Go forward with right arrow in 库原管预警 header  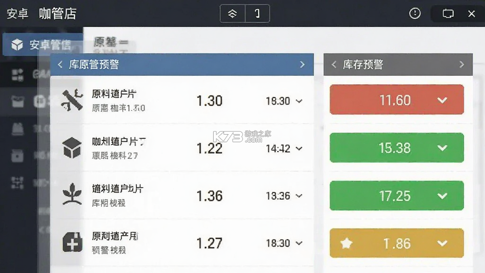(302, 64)
